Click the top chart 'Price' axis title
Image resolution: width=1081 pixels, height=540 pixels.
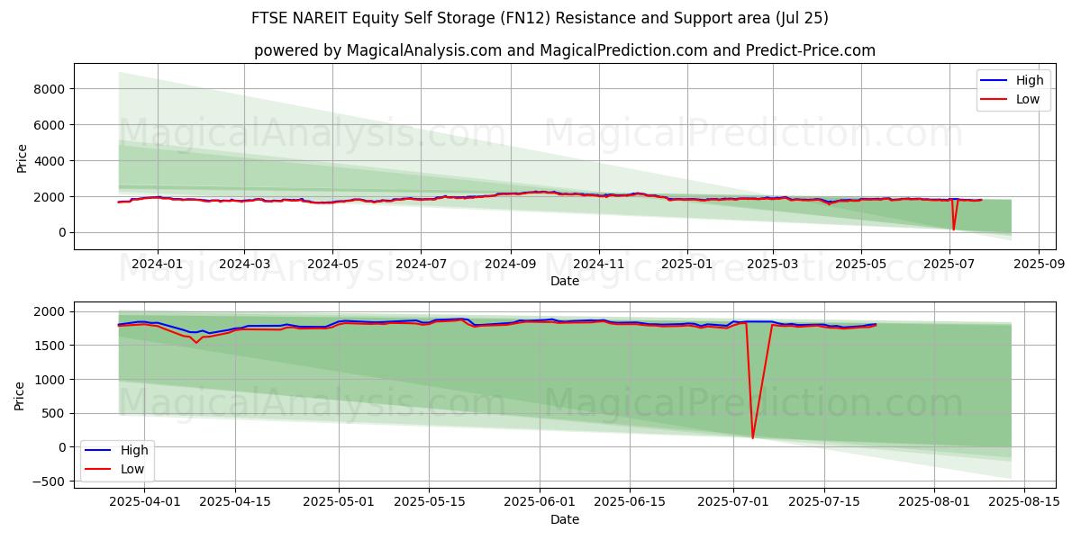point(22,157)
